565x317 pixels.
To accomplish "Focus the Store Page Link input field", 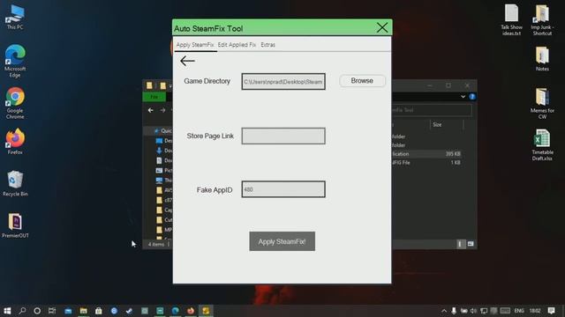I will (283, 136).
